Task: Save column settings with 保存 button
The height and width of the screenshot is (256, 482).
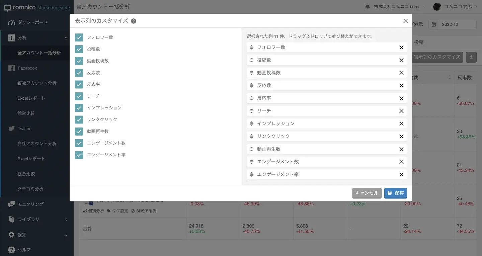Action: (396, 193)
